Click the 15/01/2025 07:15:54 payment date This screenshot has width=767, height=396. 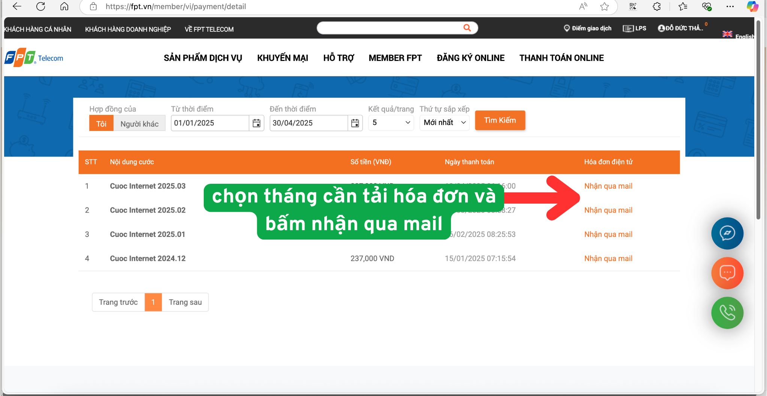[480, 259]
